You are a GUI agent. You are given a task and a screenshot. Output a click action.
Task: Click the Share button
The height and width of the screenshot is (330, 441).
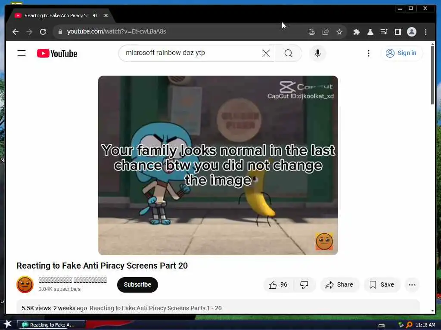tap(339, 285)
